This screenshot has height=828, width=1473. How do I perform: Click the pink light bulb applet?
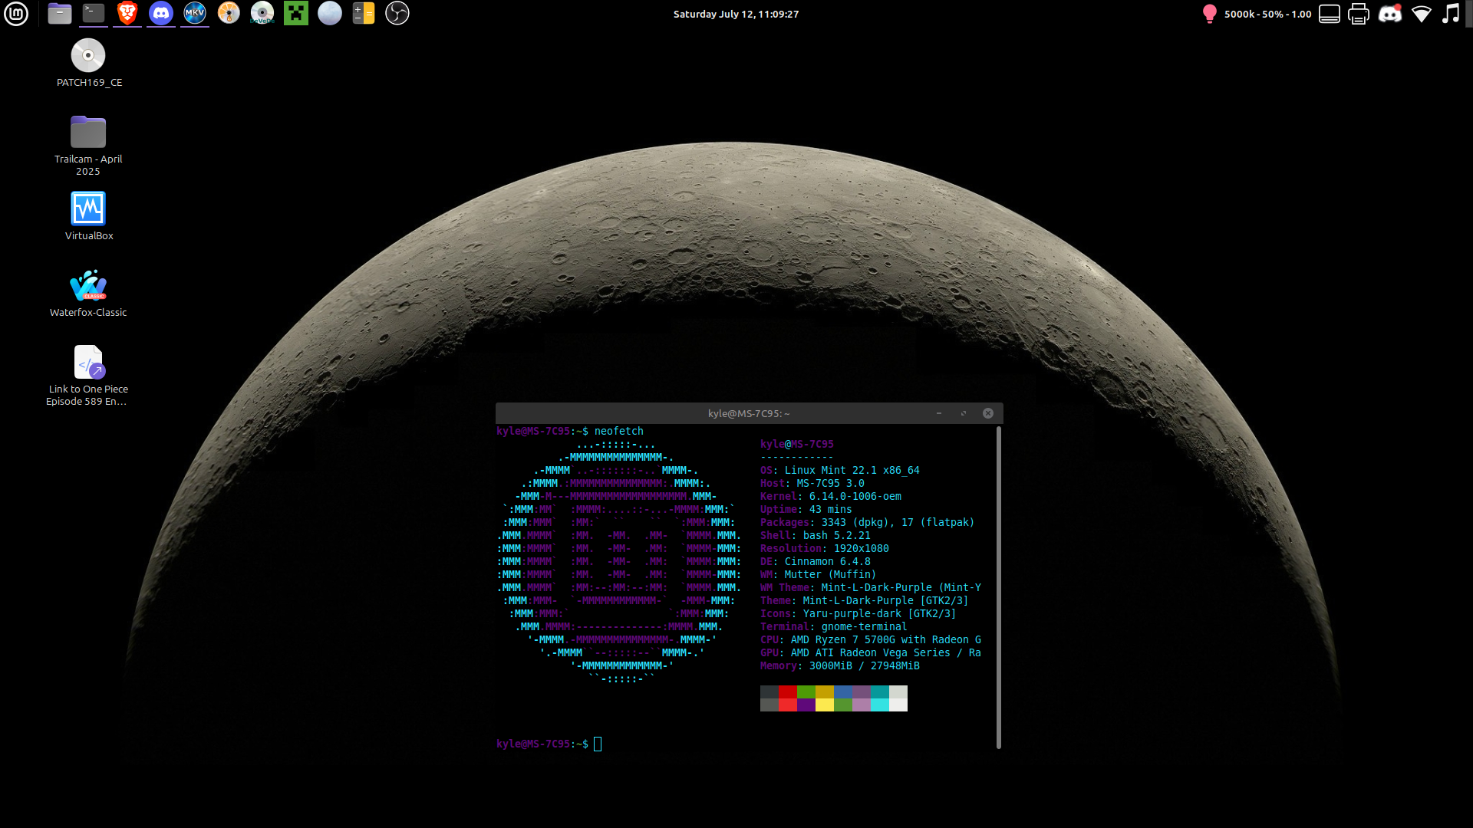1210,14
